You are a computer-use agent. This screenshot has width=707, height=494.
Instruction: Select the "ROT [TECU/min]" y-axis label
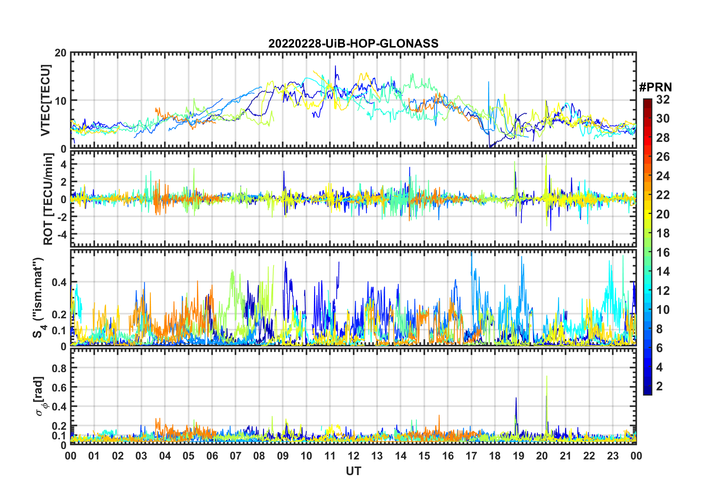[48, 199]
